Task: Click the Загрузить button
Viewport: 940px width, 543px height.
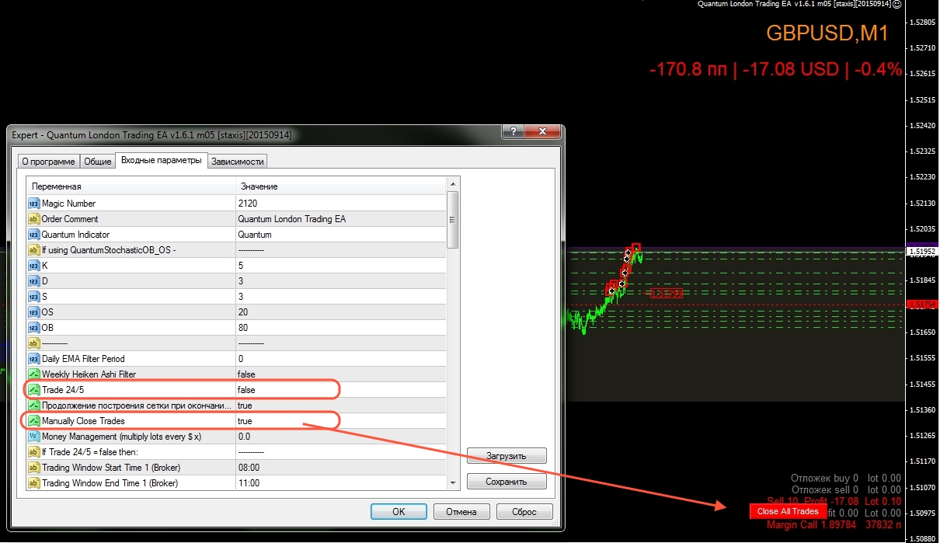Action: pyautogui.click(x=507, y=456)
